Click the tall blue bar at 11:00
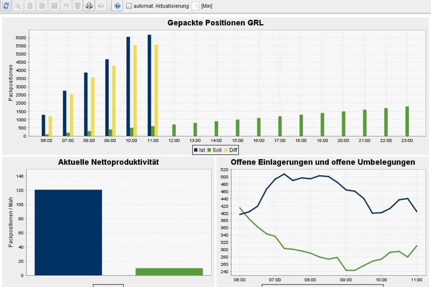 pyautogui.click(x=149, y=85)
